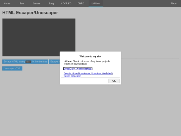Click inside the dark HTML text area
This screenshot has width=181, height=136.
point(39,37)
